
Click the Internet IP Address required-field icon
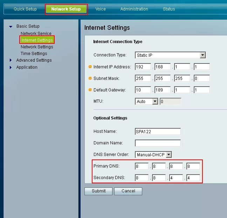pyautogui.click(x=90, y=67)
